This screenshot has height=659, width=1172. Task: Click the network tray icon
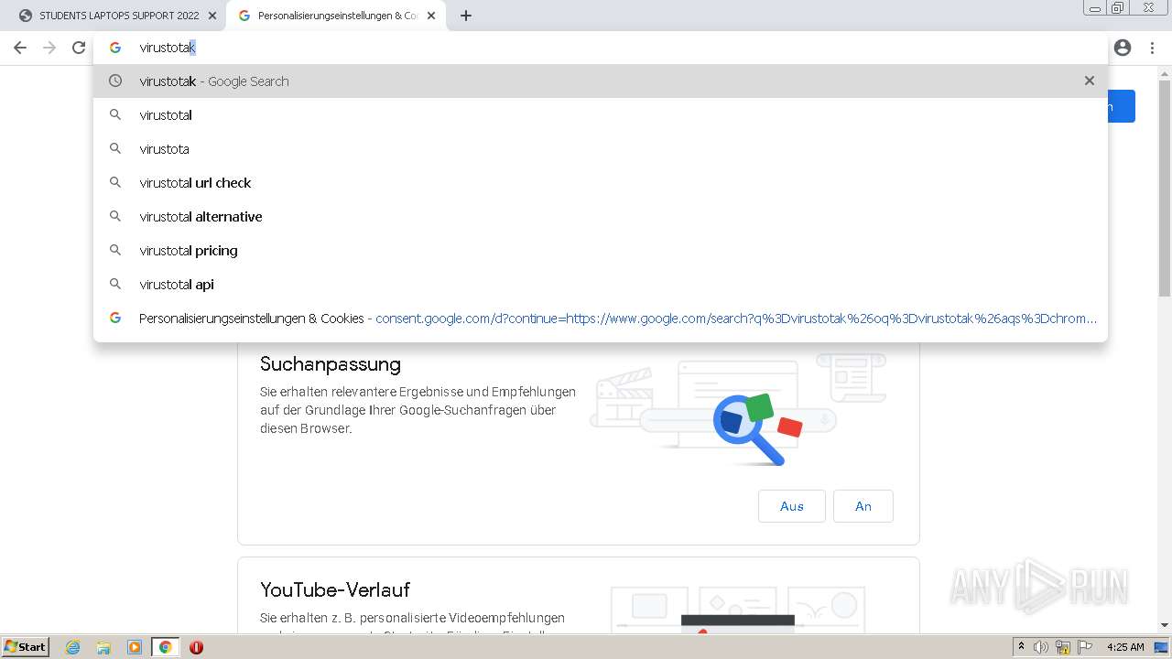pos(1063,647)
